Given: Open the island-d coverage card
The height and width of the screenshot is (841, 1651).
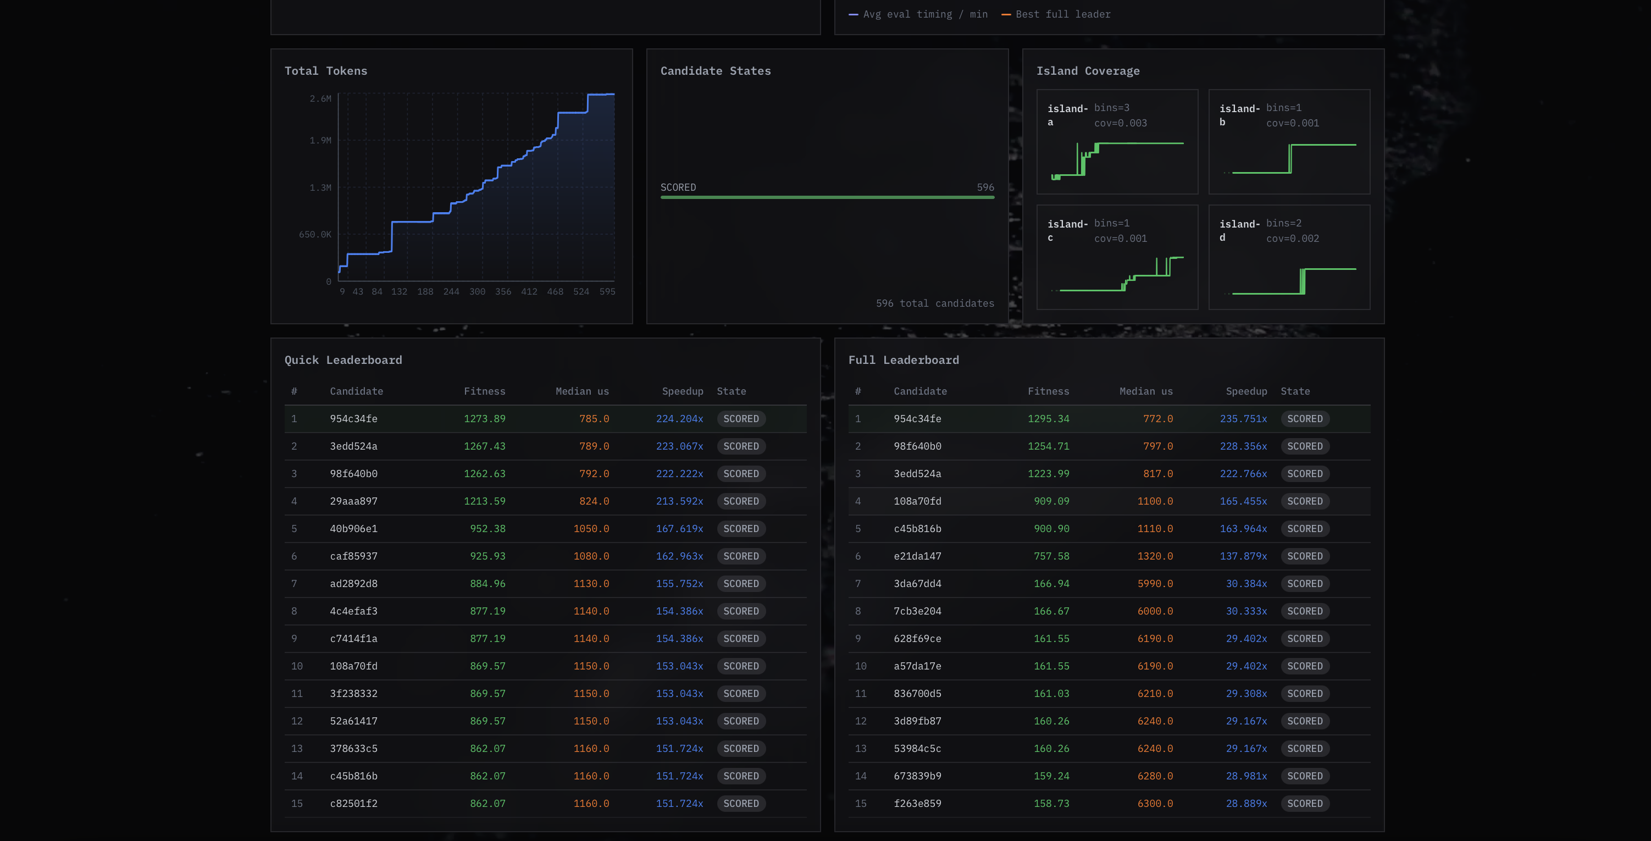Looking at the screenshot, I should point(1289,257).
